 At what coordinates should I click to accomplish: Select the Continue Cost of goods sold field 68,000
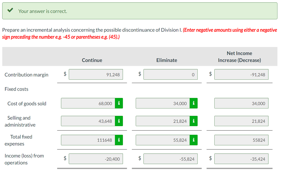[x=89, y=103]
